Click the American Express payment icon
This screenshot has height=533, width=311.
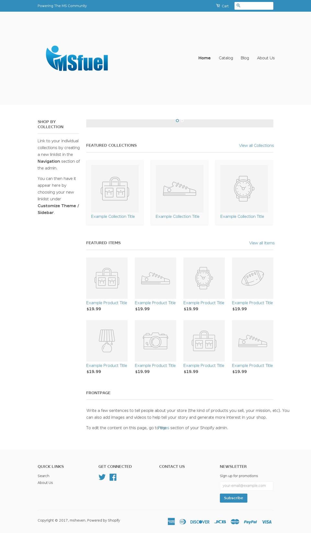click(x=171, y=521)
